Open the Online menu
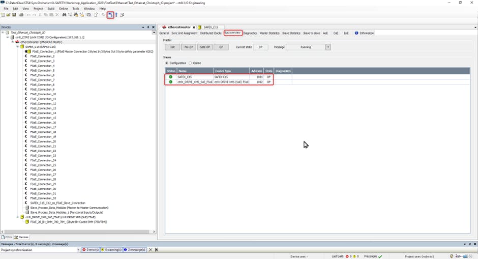The height and width of the screenshot is (259, 478). click(63, 9)
